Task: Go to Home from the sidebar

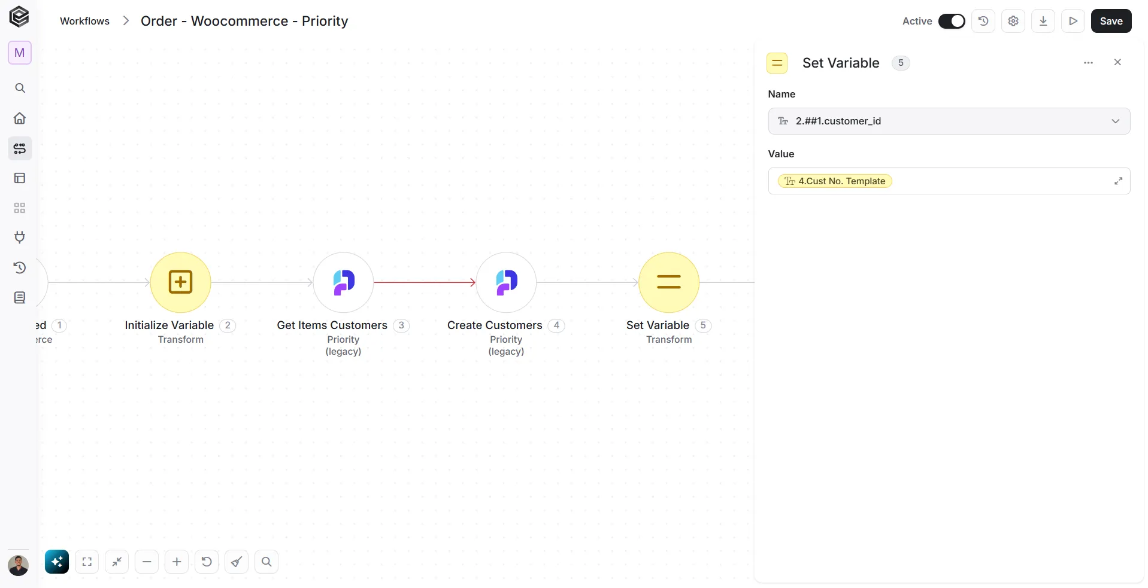Action: click(20, 118)
